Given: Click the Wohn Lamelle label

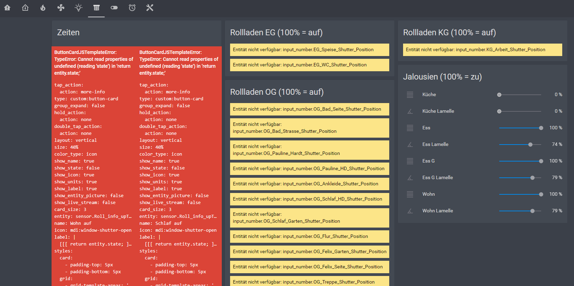Looking at the screenshot, I should 438,211.
